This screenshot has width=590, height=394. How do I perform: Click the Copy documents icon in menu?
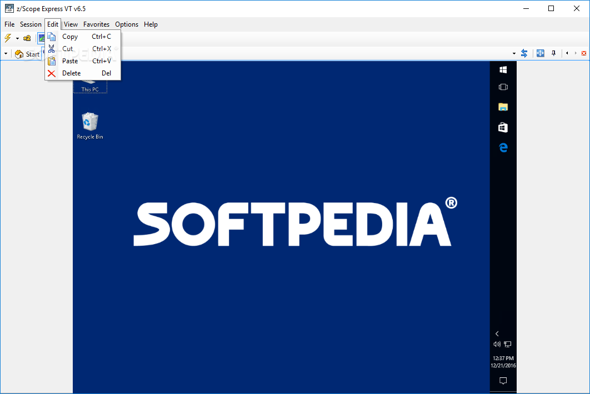52,37
